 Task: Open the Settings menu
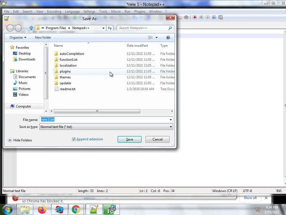click(x=89, y=11)
